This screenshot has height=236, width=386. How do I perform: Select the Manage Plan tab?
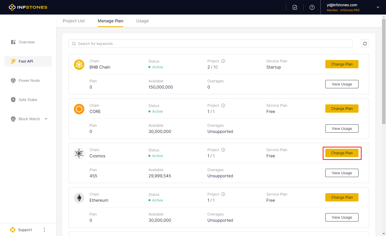[111, 21]
